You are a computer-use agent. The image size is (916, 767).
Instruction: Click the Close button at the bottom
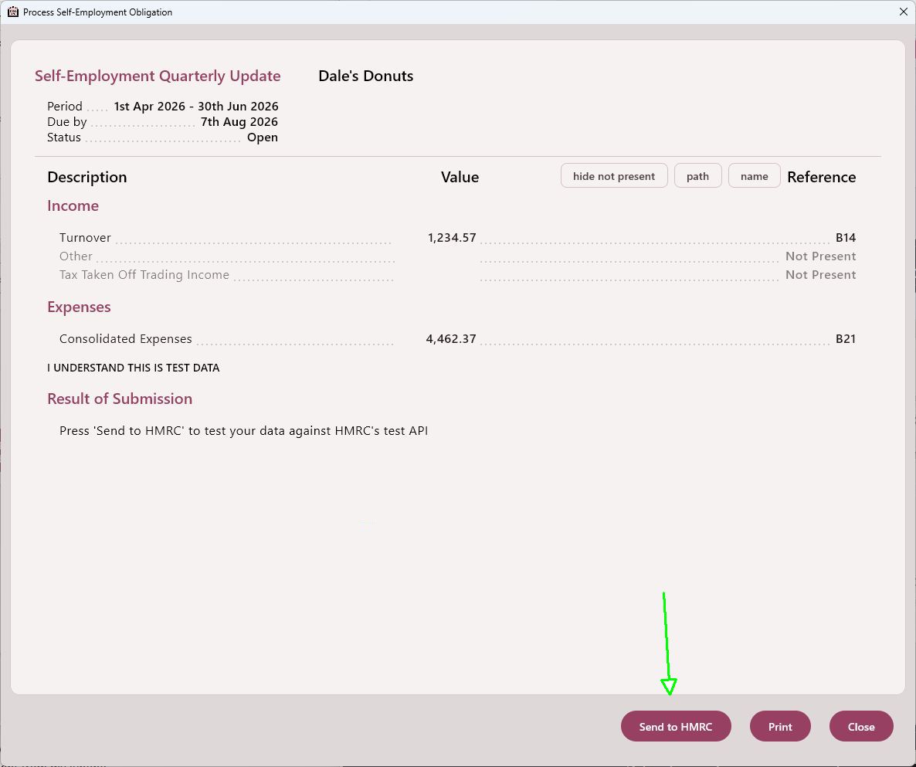click(861, 727)
